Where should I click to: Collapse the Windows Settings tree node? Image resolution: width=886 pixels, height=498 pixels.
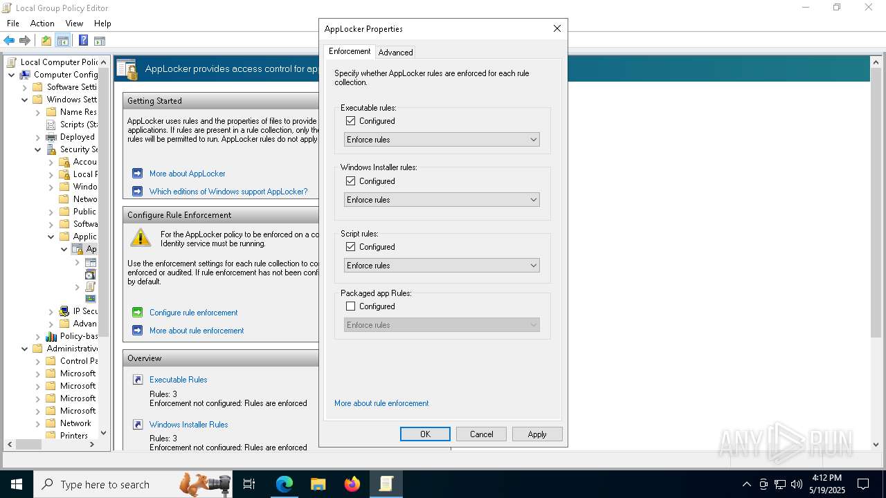pyautogui.click(x=25, y=100)
